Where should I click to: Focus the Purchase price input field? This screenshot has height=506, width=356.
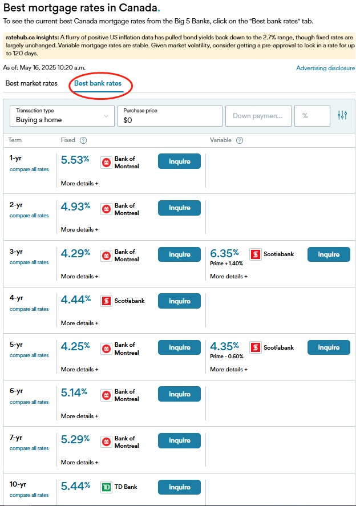tap(170, 116)
